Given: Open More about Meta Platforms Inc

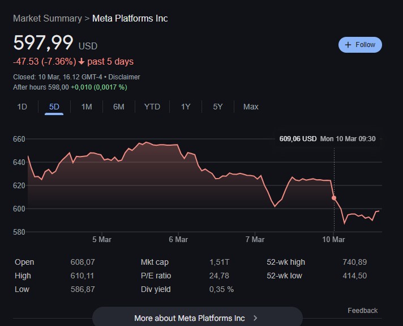Looking at the screenshot, I should pos(198,318).
